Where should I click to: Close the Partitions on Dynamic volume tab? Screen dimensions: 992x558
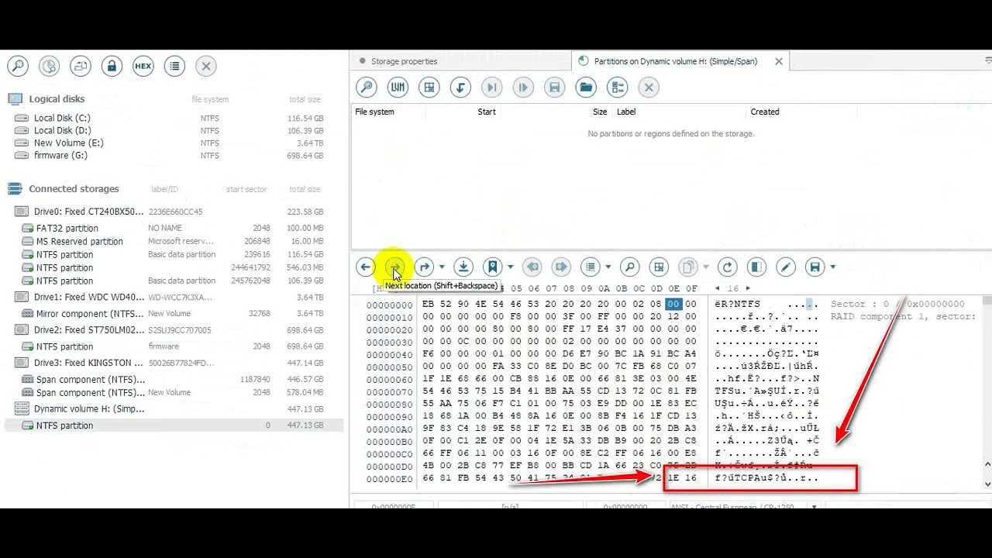pos(779,61)
